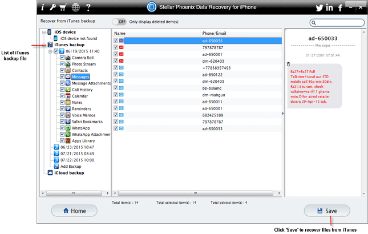The image size is (368, 234).
Task: Click message list horizontal scrollbar thumb
Action: 196,193
